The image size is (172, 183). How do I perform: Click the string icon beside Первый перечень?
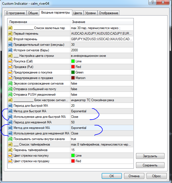(10, 34)
